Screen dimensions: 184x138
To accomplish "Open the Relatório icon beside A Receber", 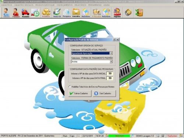I will pyautogui.click(x=106, y=13).
